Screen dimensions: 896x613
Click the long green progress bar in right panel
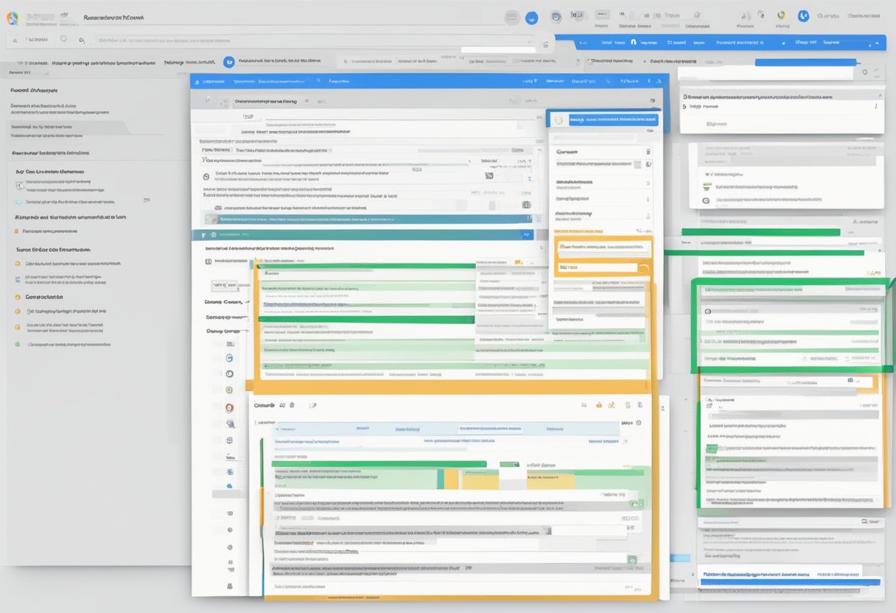(x=759, y=232)
